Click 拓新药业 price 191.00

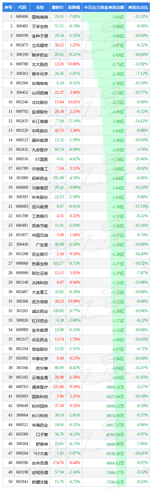58,178
